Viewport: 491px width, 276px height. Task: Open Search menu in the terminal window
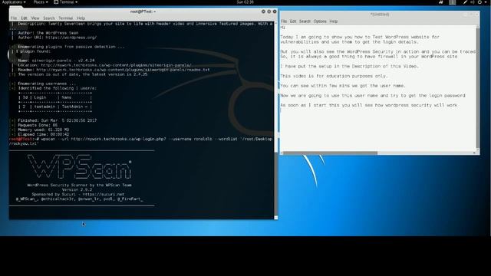pos(49,18)
